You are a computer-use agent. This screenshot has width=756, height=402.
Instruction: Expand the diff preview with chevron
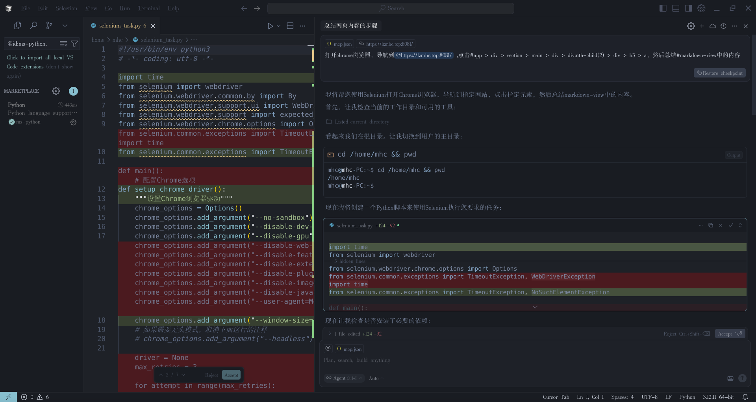point(535,307)
